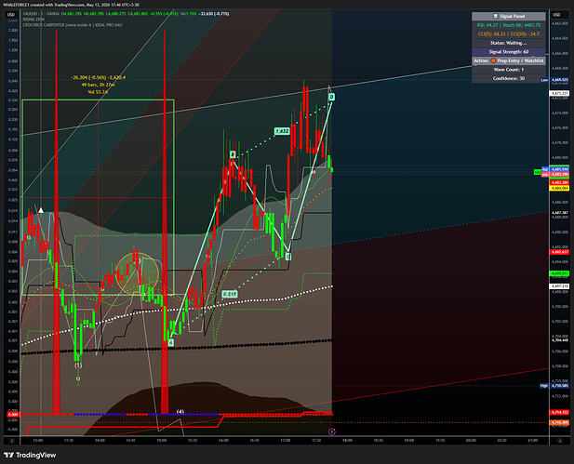Viewport: 574px width, 464px height.
Task: Click the USD currency label above right price axis
Action: [556, 15]
